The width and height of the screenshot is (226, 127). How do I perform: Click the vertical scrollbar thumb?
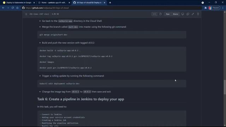point(225,87)
